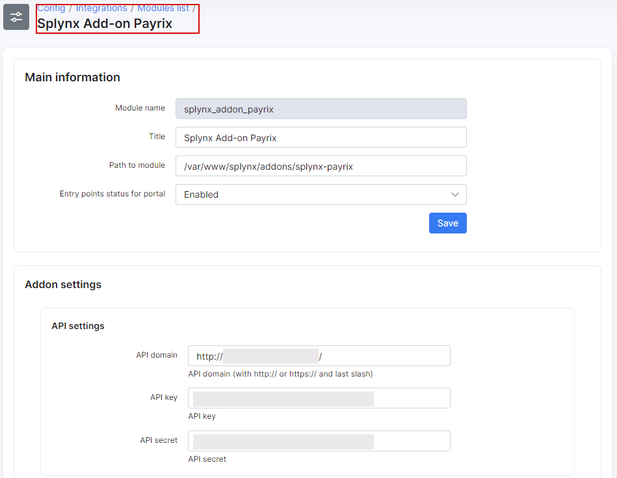The width and height of the screenshot is (617, 478).
Task: Go to the Integrations breadcrumb link
Action: (101, 8)
